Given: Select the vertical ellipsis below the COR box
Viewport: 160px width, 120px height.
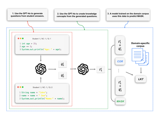Looking at the screenshot, I should click(118, 71).
